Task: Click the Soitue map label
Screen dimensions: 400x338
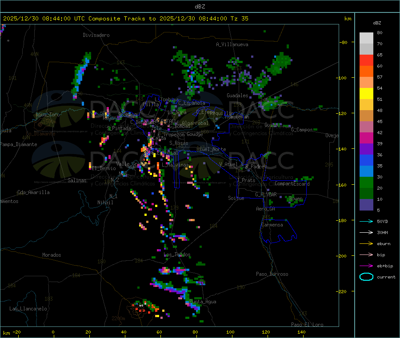Action: (x=236, y=198)
